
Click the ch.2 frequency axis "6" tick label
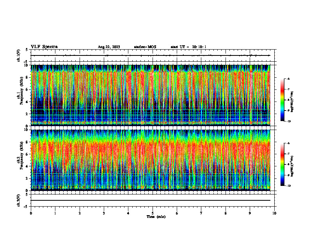[x=27, y=154]
